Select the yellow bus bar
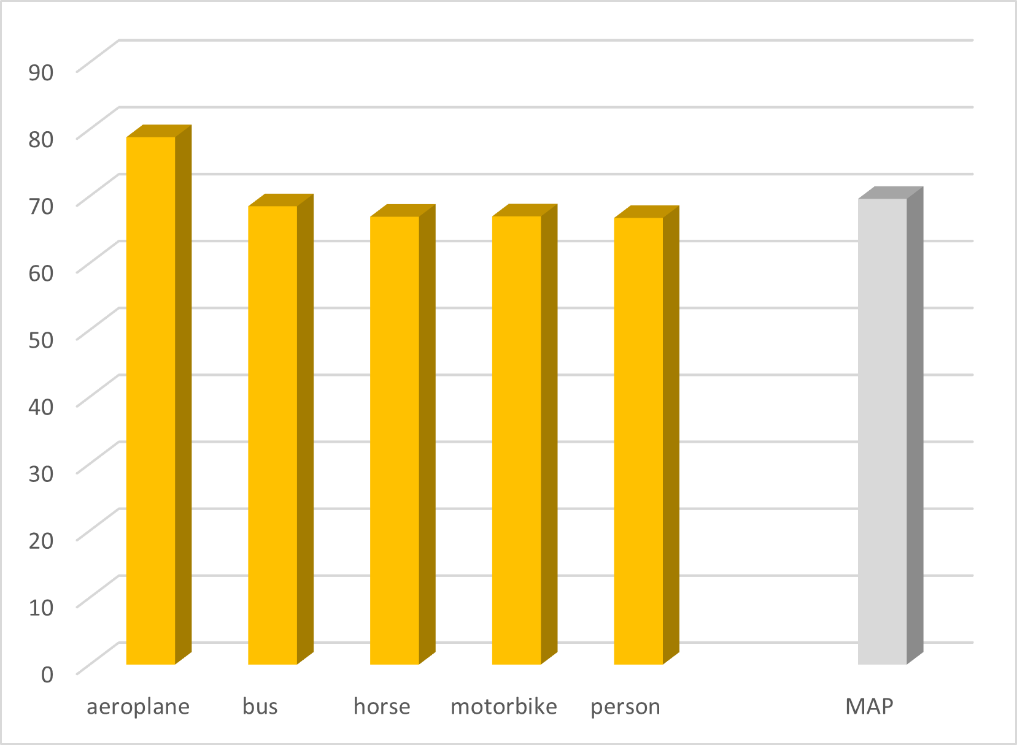Screen dimensions: 1017x745 (273, 434)
